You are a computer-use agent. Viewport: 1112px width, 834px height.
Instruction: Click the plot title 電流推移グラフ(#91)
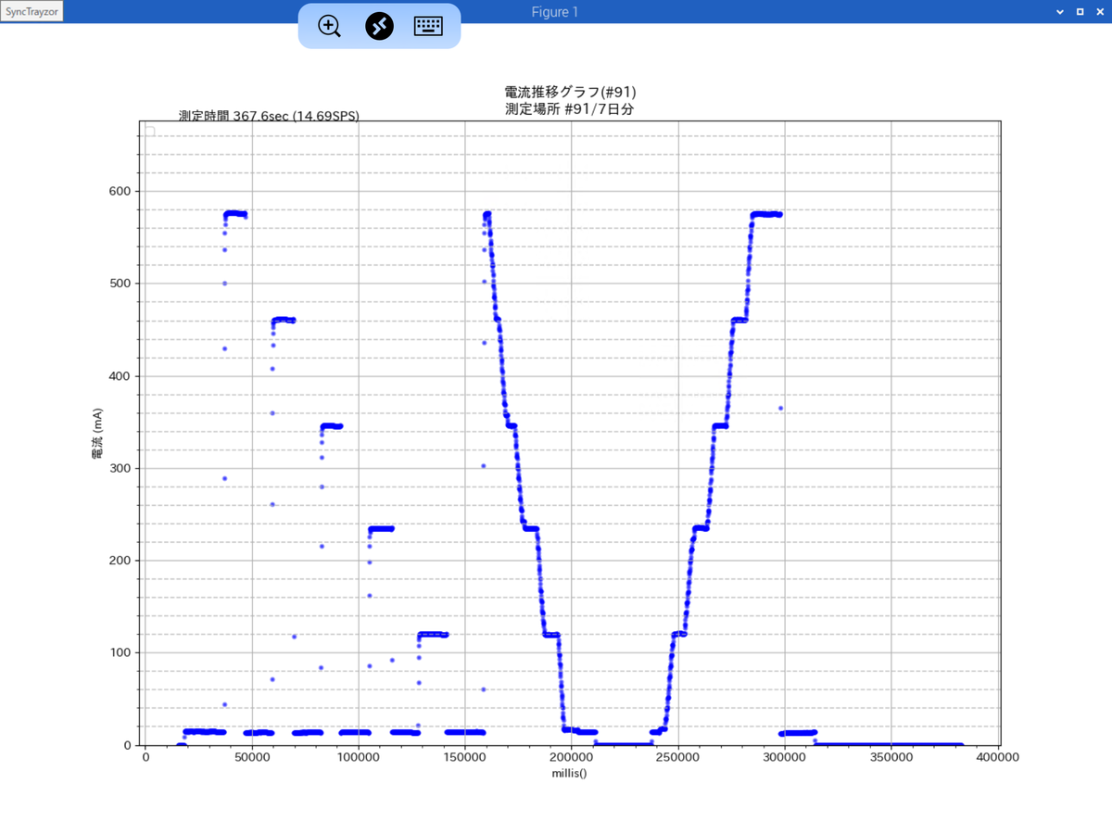point(570,92)
